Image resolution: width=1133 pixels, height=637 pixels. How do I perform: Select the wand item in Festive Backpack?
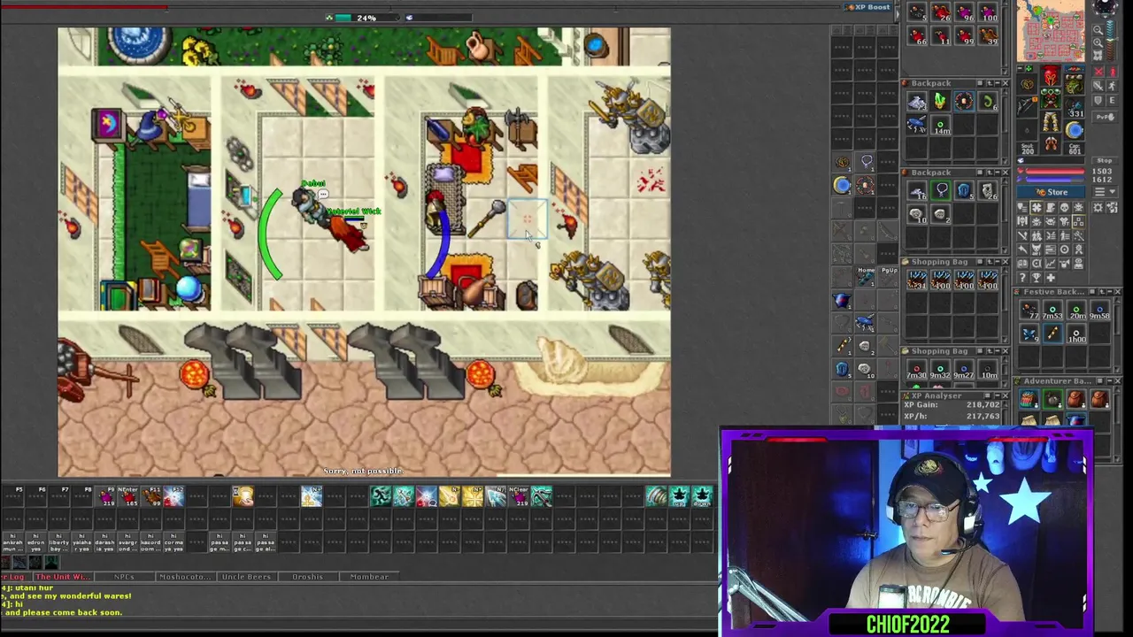pos(1052,334)
